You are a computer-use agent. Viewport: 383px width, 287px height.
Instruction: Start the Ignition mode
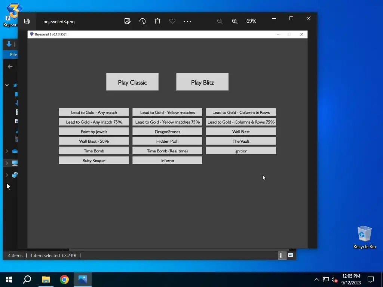(x=241, y=151)
